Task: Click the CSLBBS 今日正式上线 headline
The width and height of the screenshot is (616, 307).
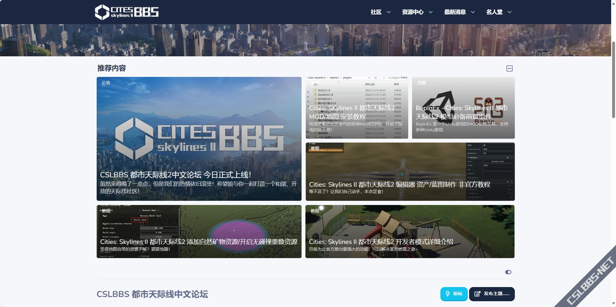Action: pyautogui.click(x=176, y=175)
